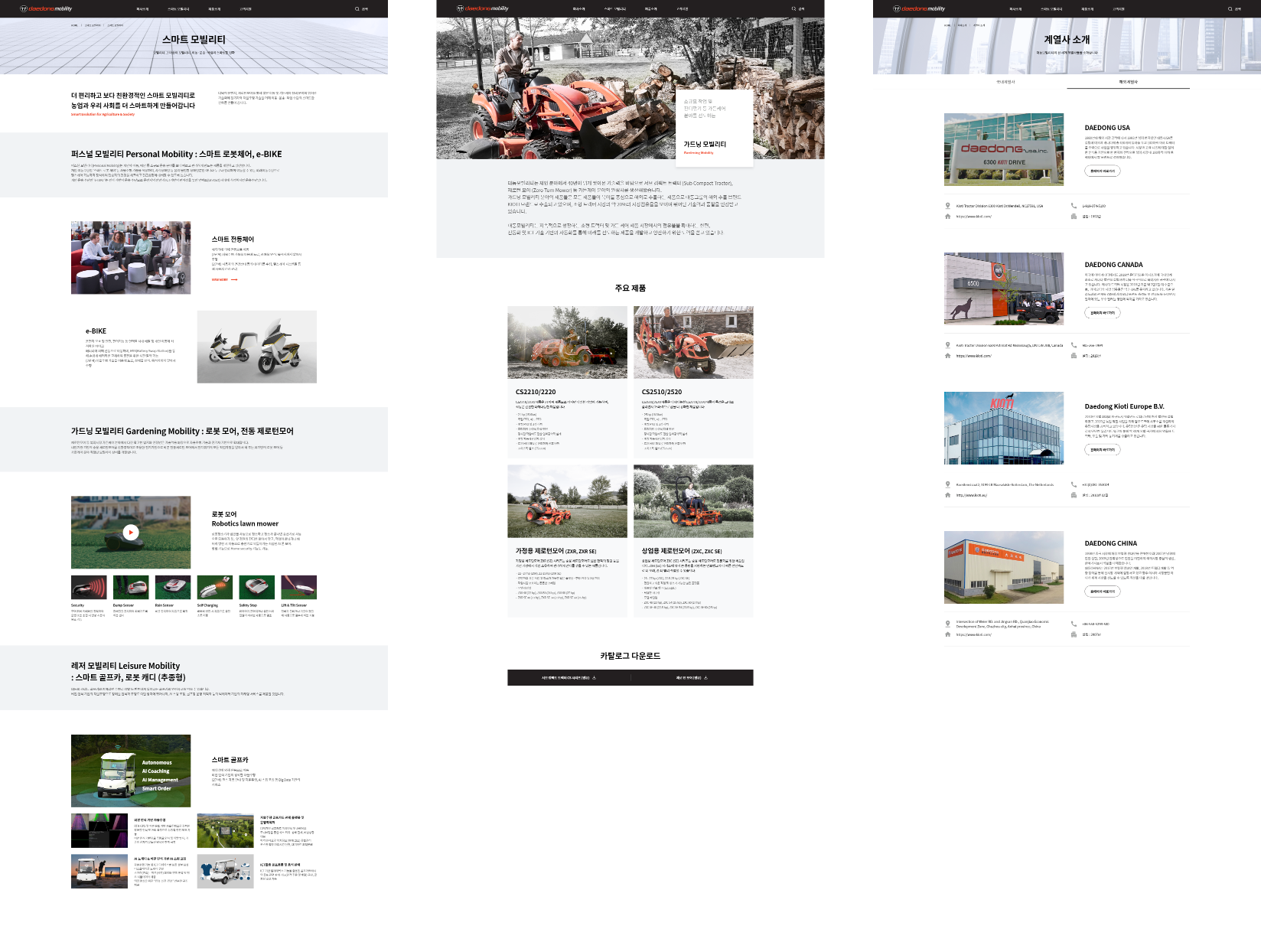Open the homepage button under DAEDONG USA

coord(1102,171)
